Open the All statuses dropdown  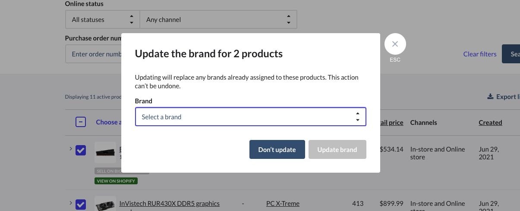pyautogui.click(x=103, y=20)
